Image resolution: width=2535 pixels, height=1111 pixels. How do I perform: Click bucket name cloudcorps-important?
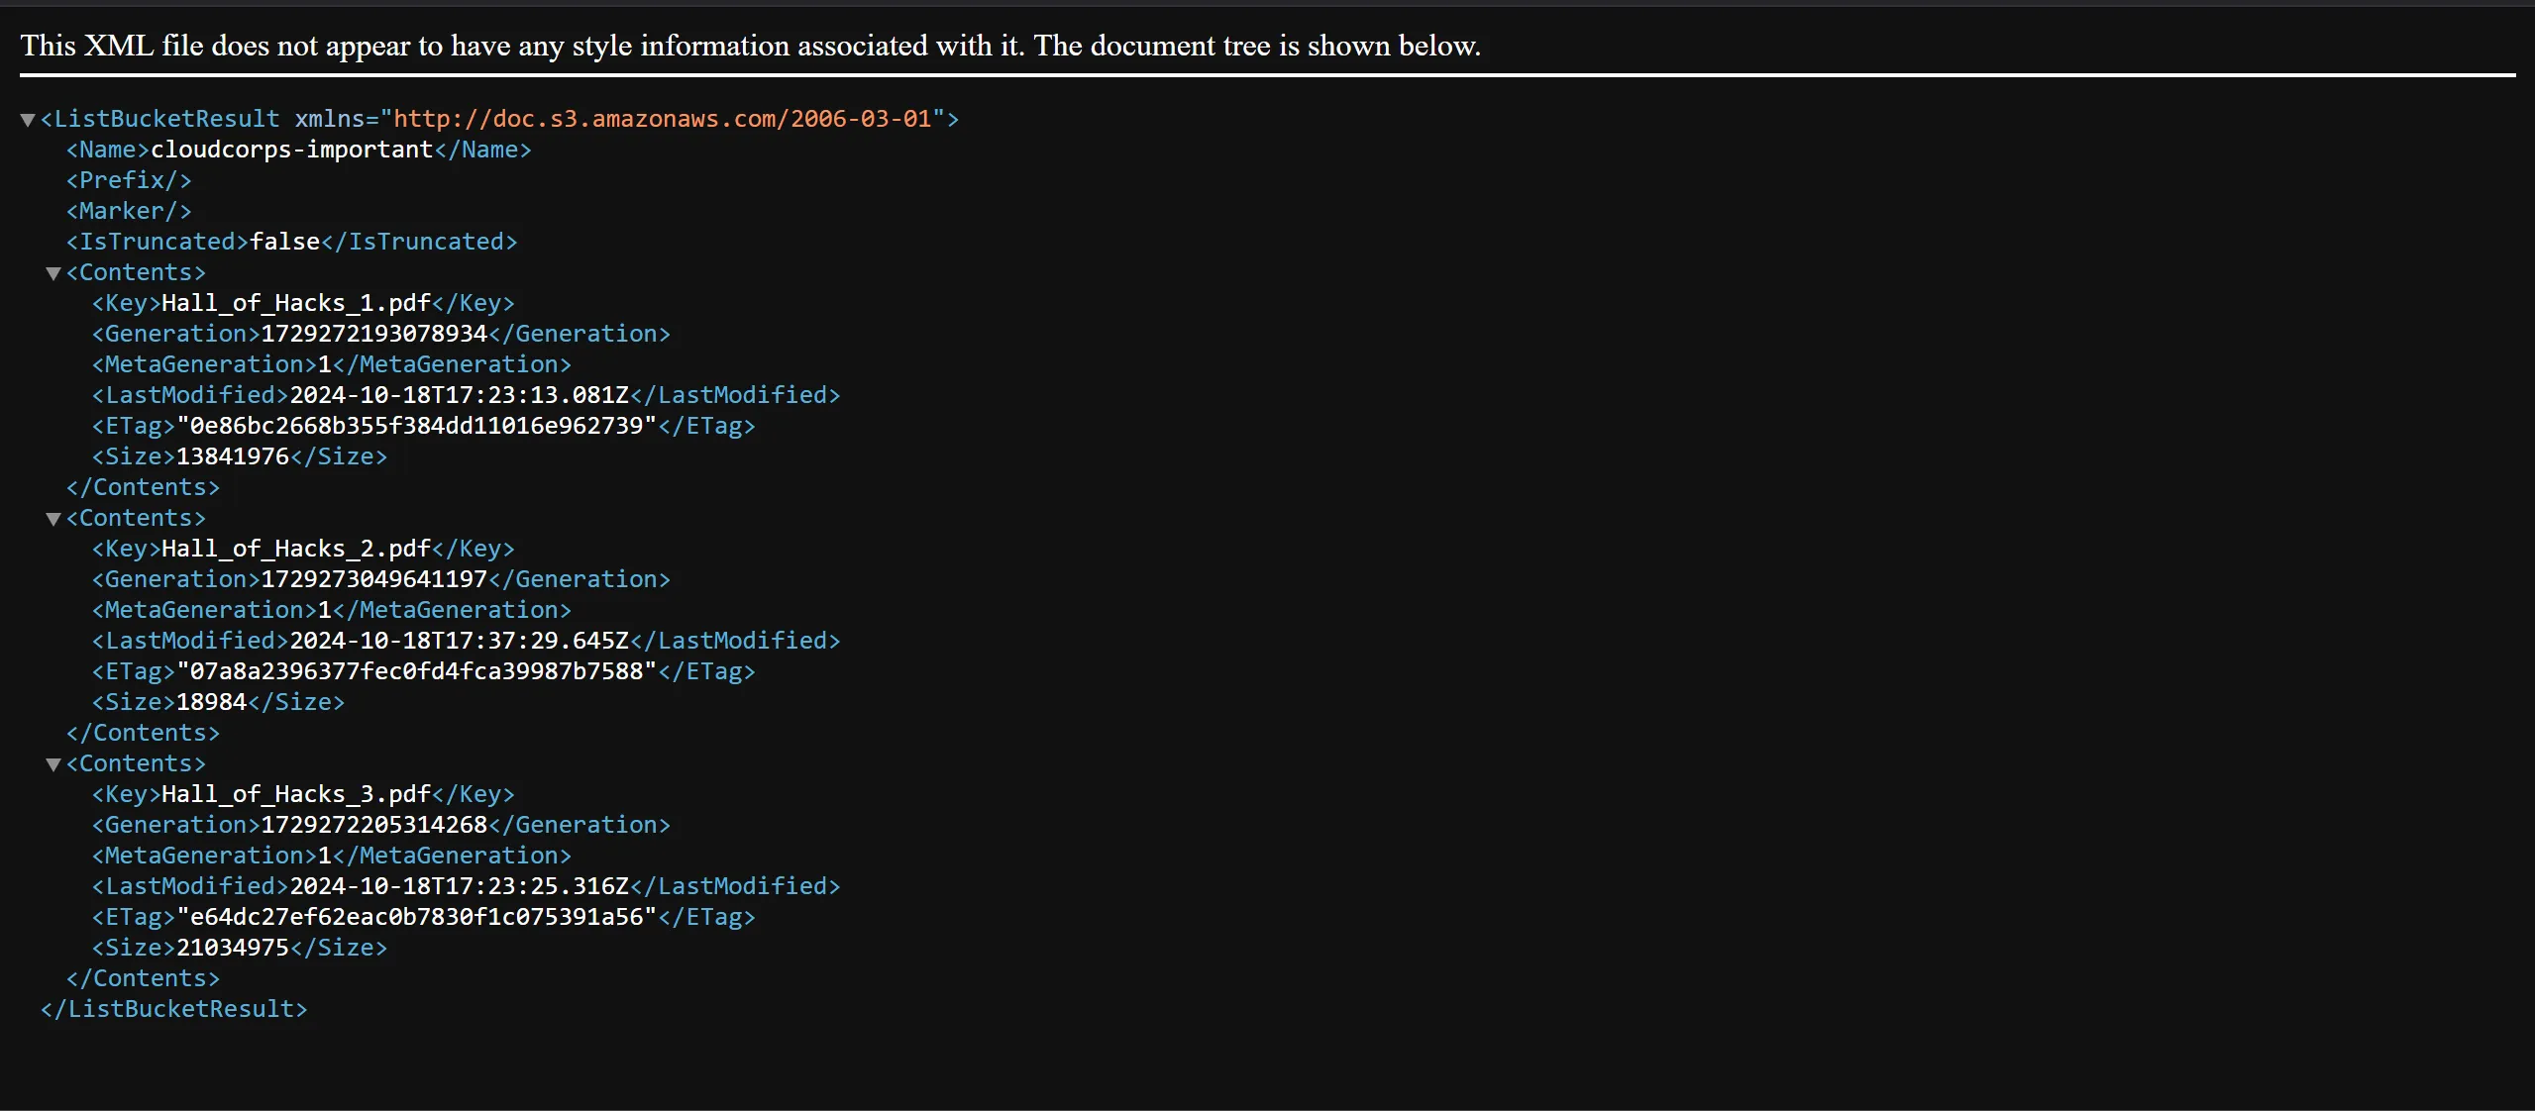(x=291, y=150)
